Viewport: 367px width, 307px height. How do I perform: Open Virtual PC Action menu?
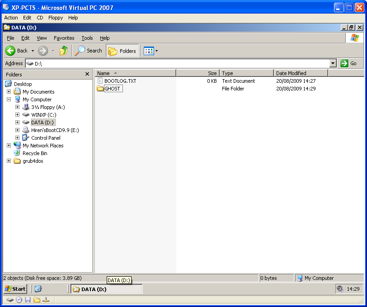pyautogui.click(x=11, y=18)
